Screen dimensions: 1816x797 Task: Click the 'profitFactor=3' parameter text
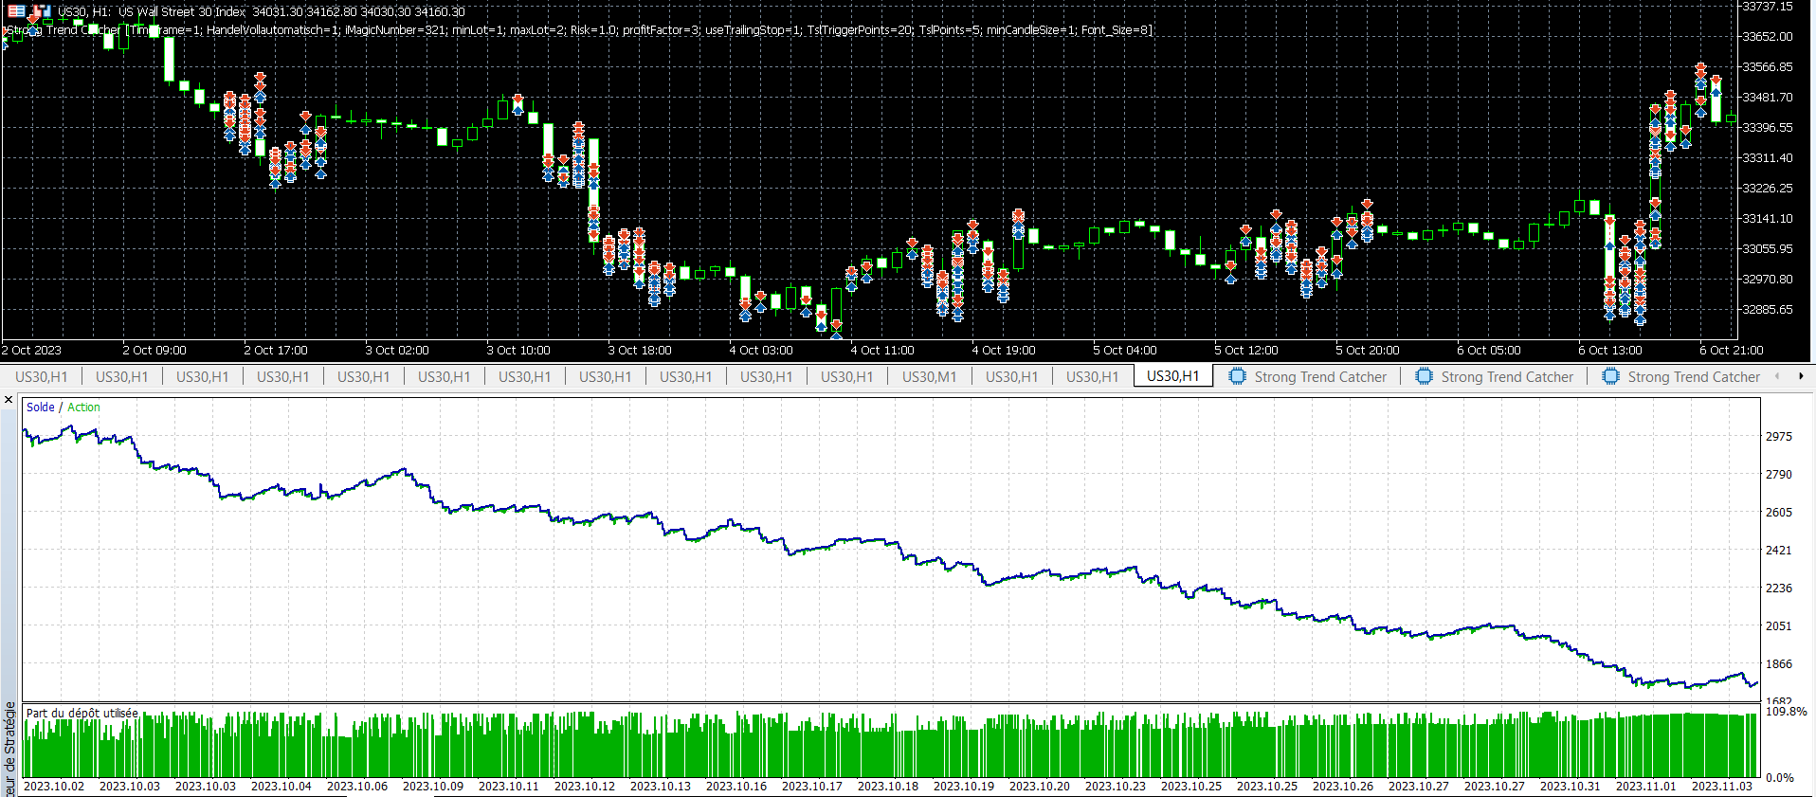click(661, 30)
